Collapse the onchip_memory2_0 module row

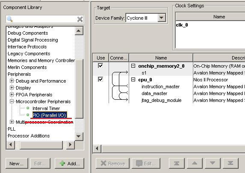[x=133, y=66]
